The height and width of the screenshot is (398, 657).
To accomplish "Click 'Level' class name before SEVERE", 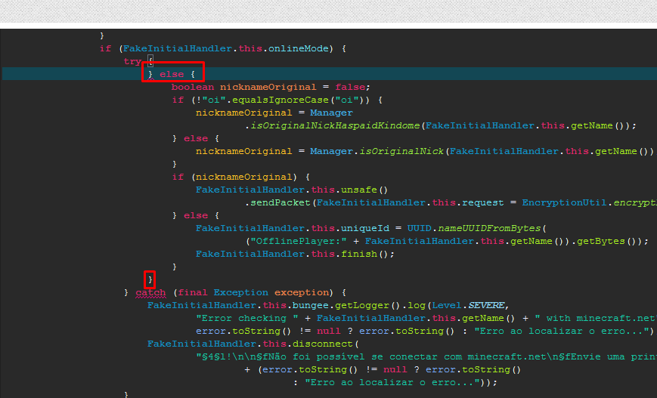I will click(447, 306).
